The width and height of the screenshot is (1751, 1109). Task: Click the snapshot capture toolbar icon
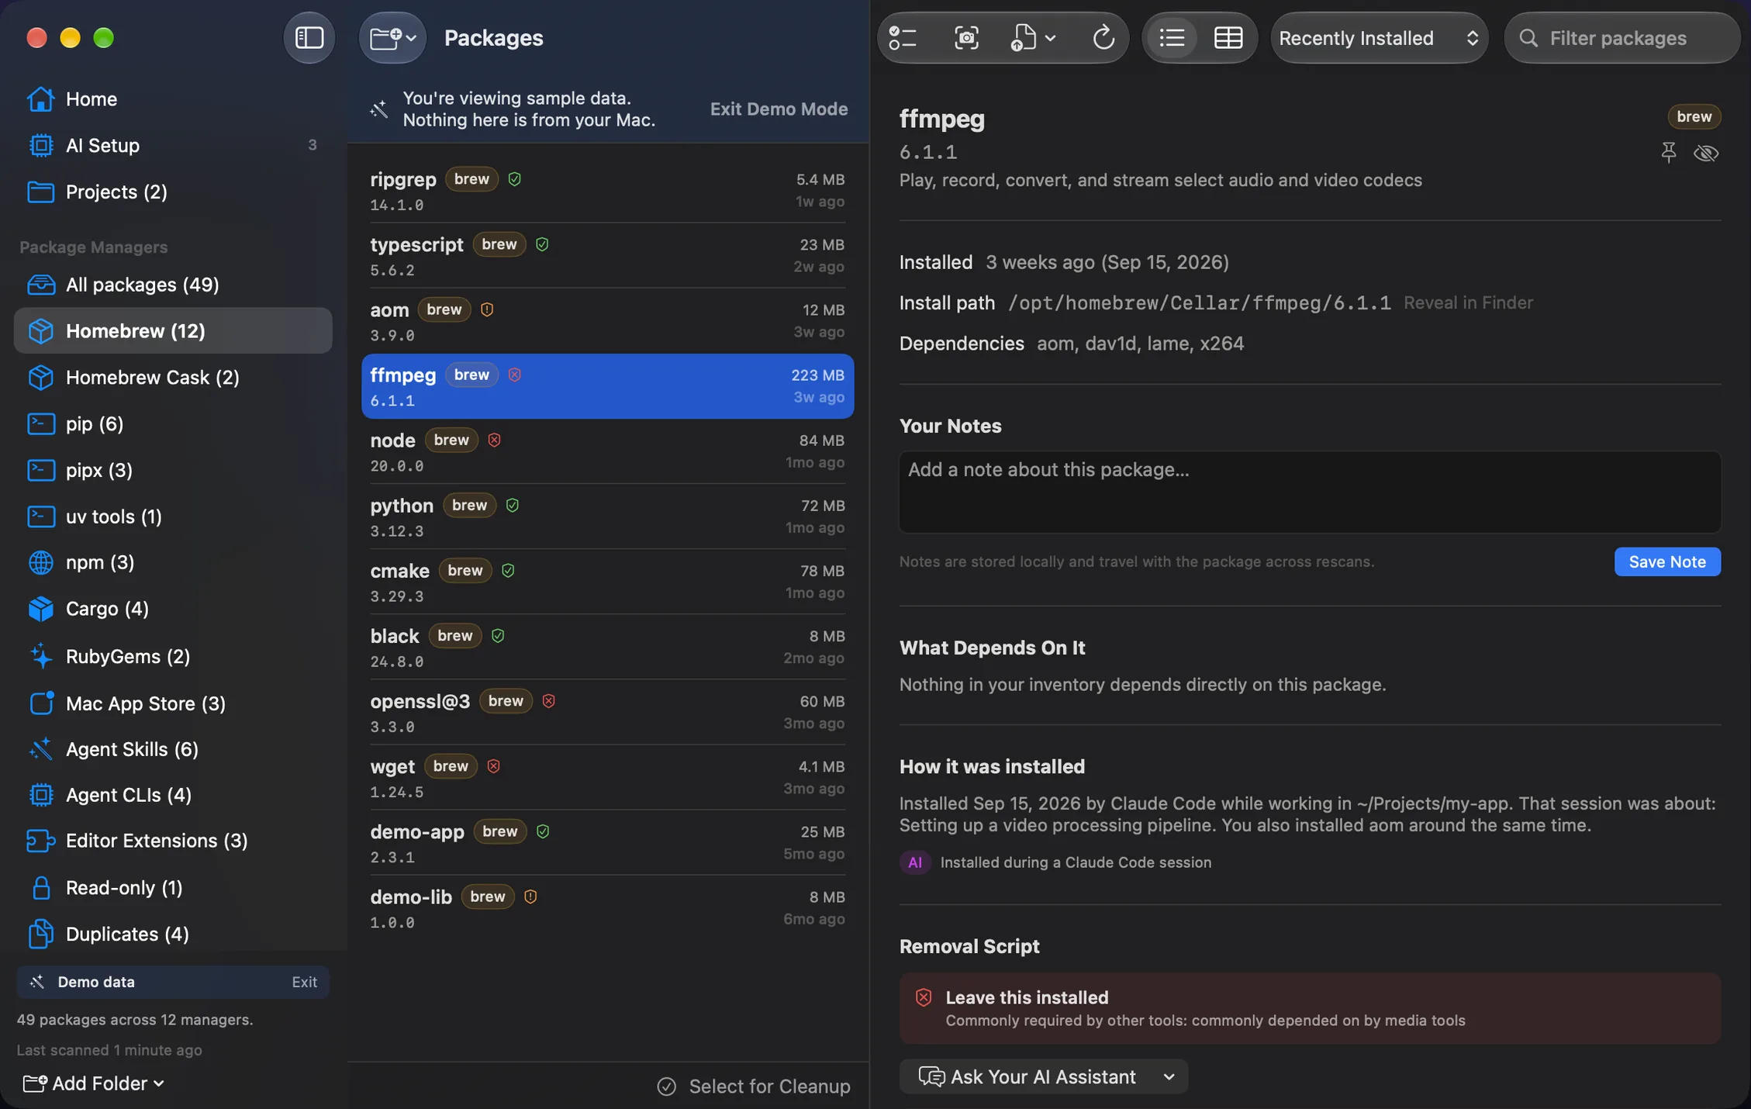tap(966, 37)
